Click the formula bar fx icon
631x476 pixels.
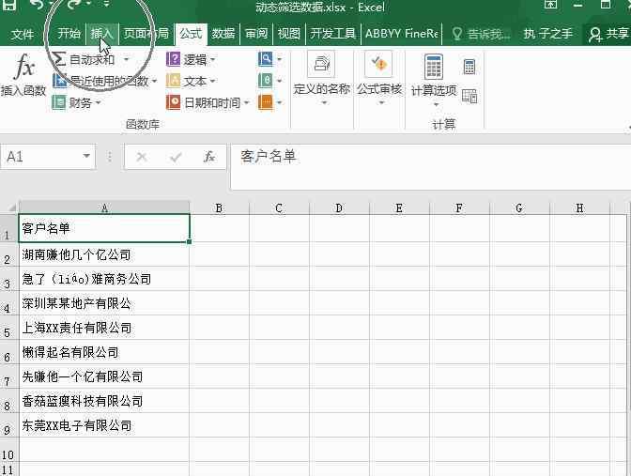click(x=209, y=157)
